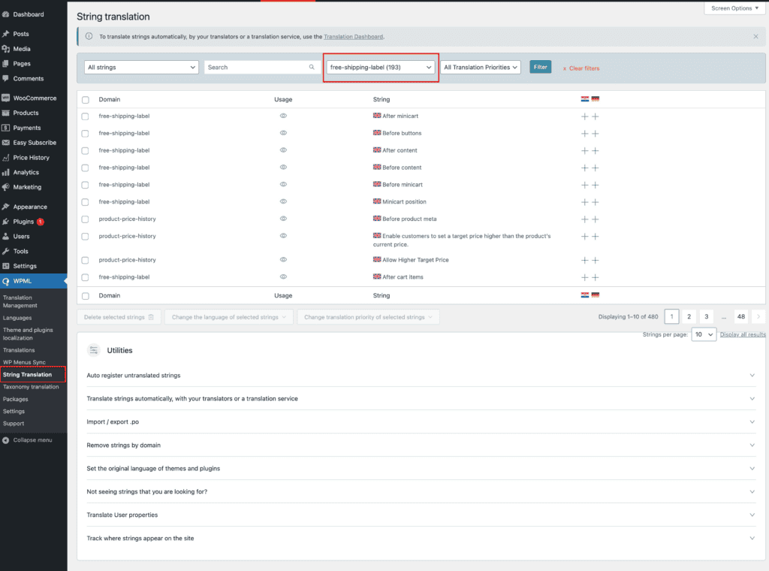This screenshot has height=571, width=769.
Task: Tick the checkbox for Before product meta row
Action: click(85, 219)
